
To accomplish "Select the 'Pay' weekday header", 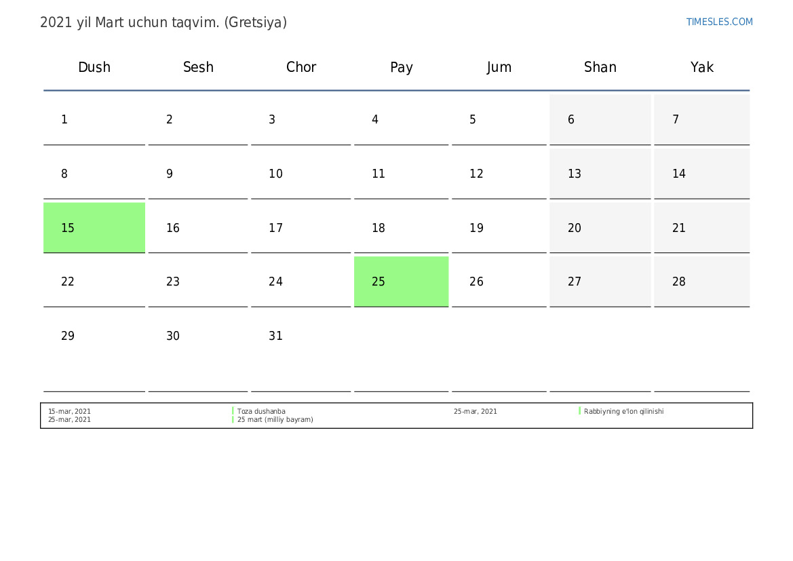I will [x=402, y=67].
